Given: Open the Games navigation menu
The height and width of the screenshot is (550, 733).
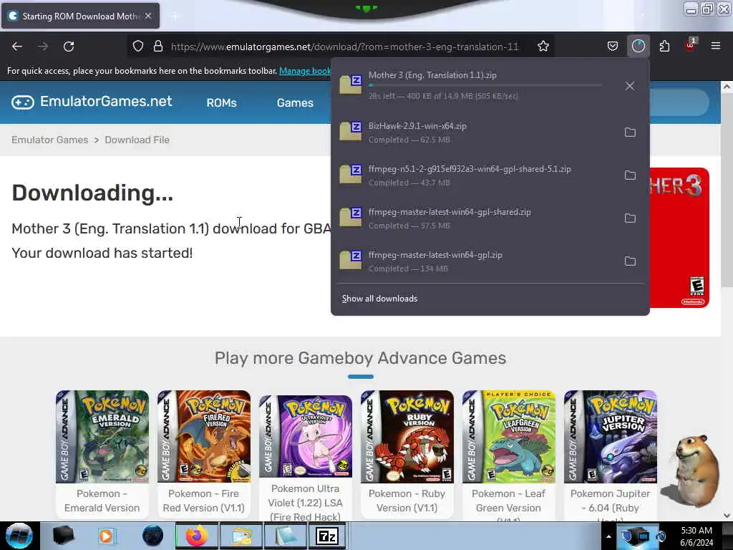Looking at the screenshot, I should coord(295,103).
